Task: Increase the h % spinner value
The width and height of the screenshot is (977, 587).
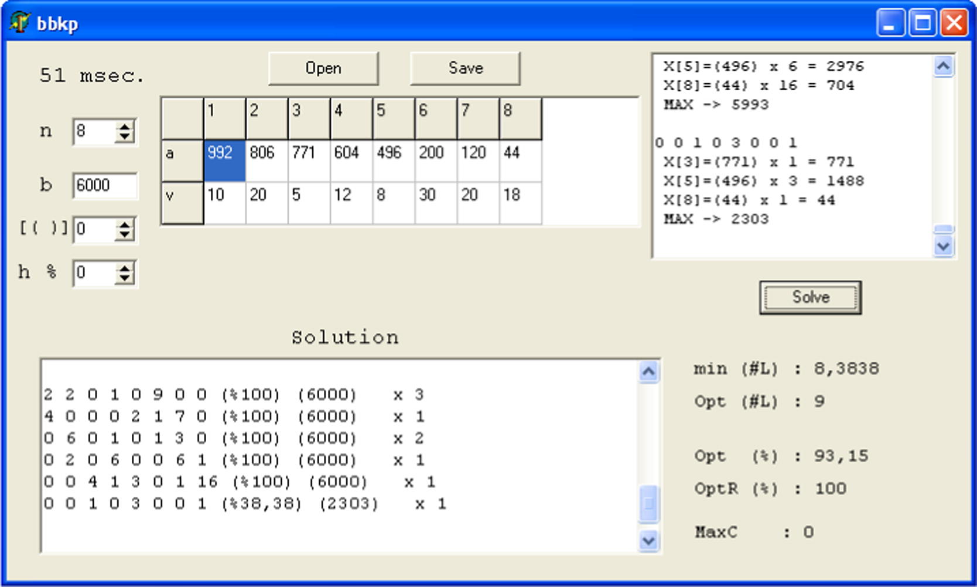Action: coord(124,268)
